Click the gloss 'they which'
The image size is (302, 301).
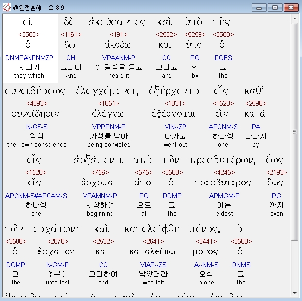coord(29,76)
